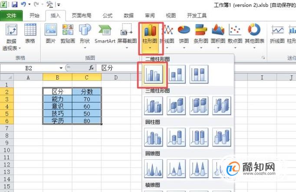Insert a Line sparkline (折线图)
The width and height of the screenshot is (296, 192).
coord(277,34)
